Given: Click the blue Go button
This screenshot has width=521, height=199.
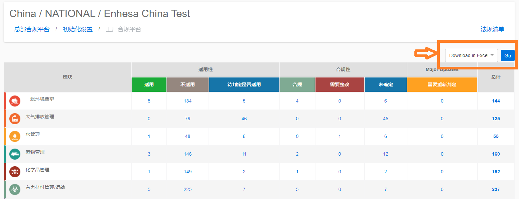Looking at the screenshot, I should point(508,55).
